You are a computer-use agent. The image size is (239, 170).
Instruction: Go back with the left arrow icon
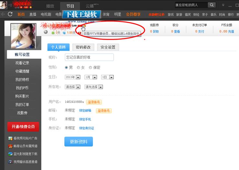[3, 14]
